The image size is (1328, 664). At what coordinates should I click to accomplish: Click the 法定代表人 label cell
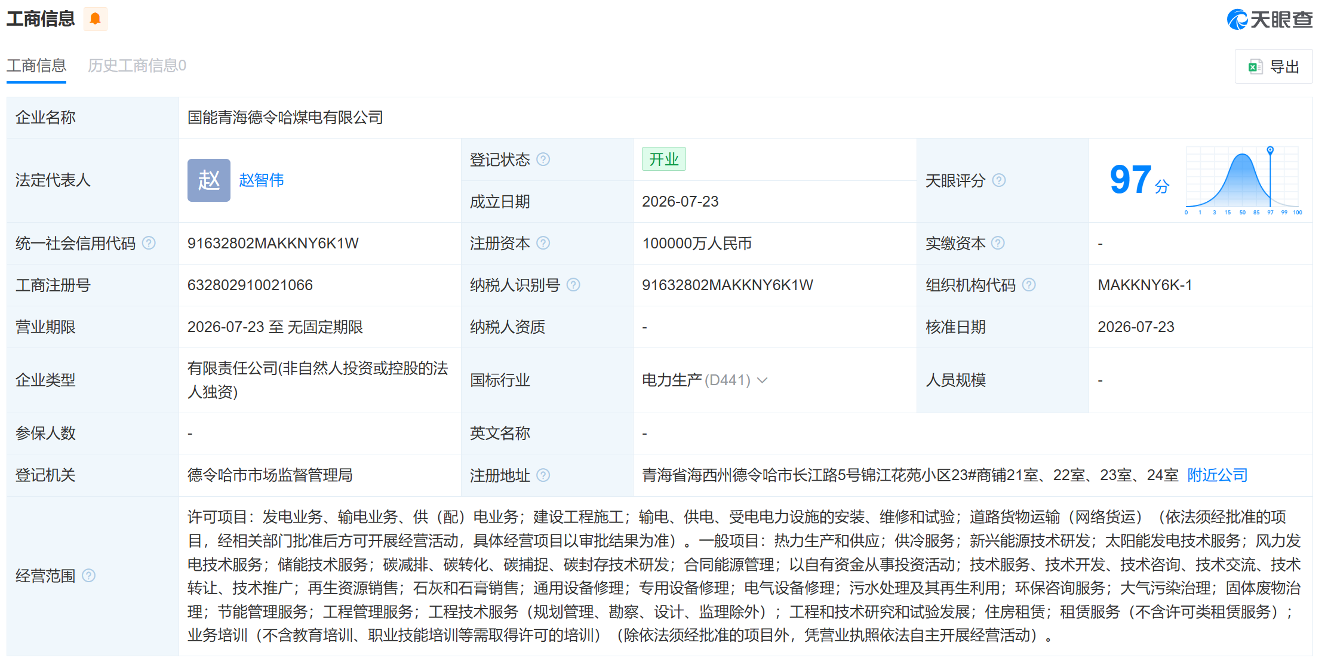93,180
